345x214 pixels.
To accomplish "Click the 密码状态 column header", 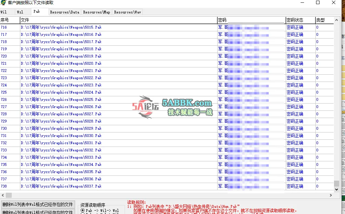I will [x=301, y=20].
